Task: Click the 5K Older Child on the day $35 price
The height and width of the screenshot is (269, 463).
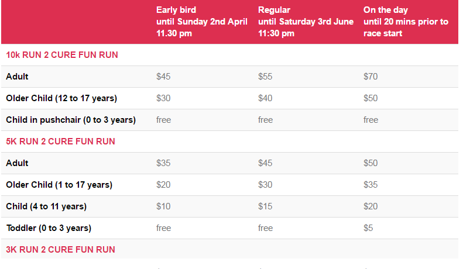Action: tap(371, 185)
